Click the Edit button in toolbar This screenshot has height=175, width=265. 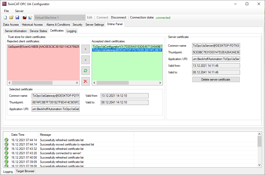coord(90,17)
